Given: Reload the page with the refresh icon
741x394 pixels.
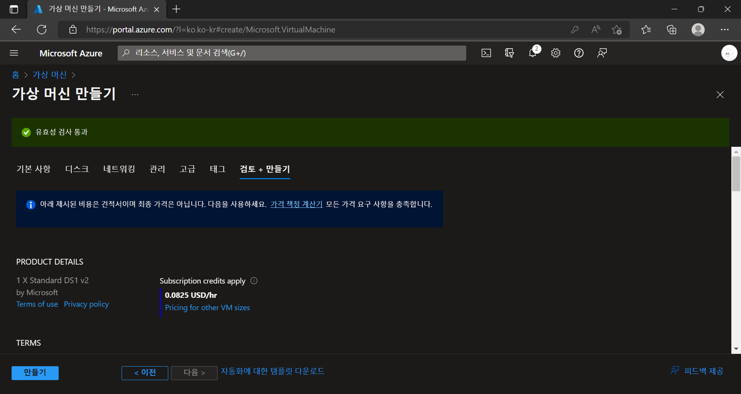Looking at the screenshot, I should pyautogui.click(x=42, y=30).
